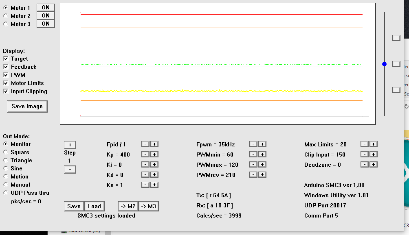Decrease Ki value with minus button
Image resolution: width=409 pixels, height=235 pixels.
tap(145, 165)
